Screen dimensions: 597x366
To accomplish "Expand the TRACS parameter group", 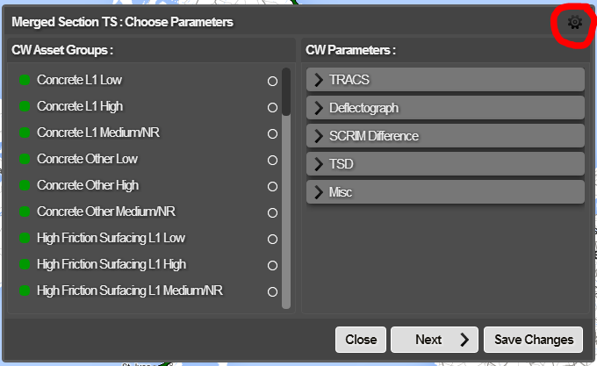I will (445, 80).
